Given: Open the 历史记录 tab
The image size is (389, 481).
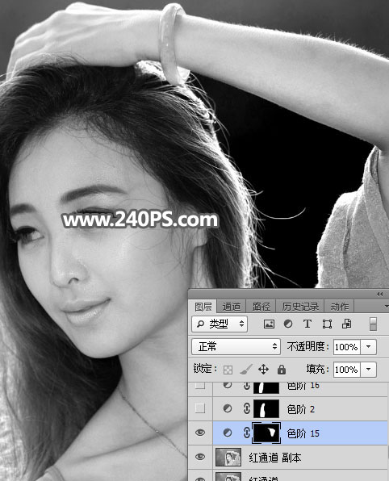Looking at the screenshot, I should pyautogui.click(x=300, y=307).
